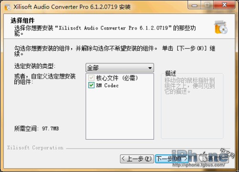Click the greyed 核心文件 (必需) checkbox
The width and height of the screenshot is (239, 172).
(91, 78)
